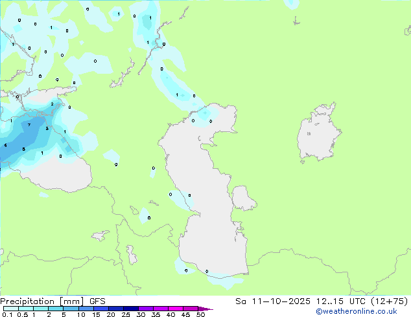Click the map value '6' over the Black Sea
The width and height of the screenshot is (411, 317).
pos(5,146)
